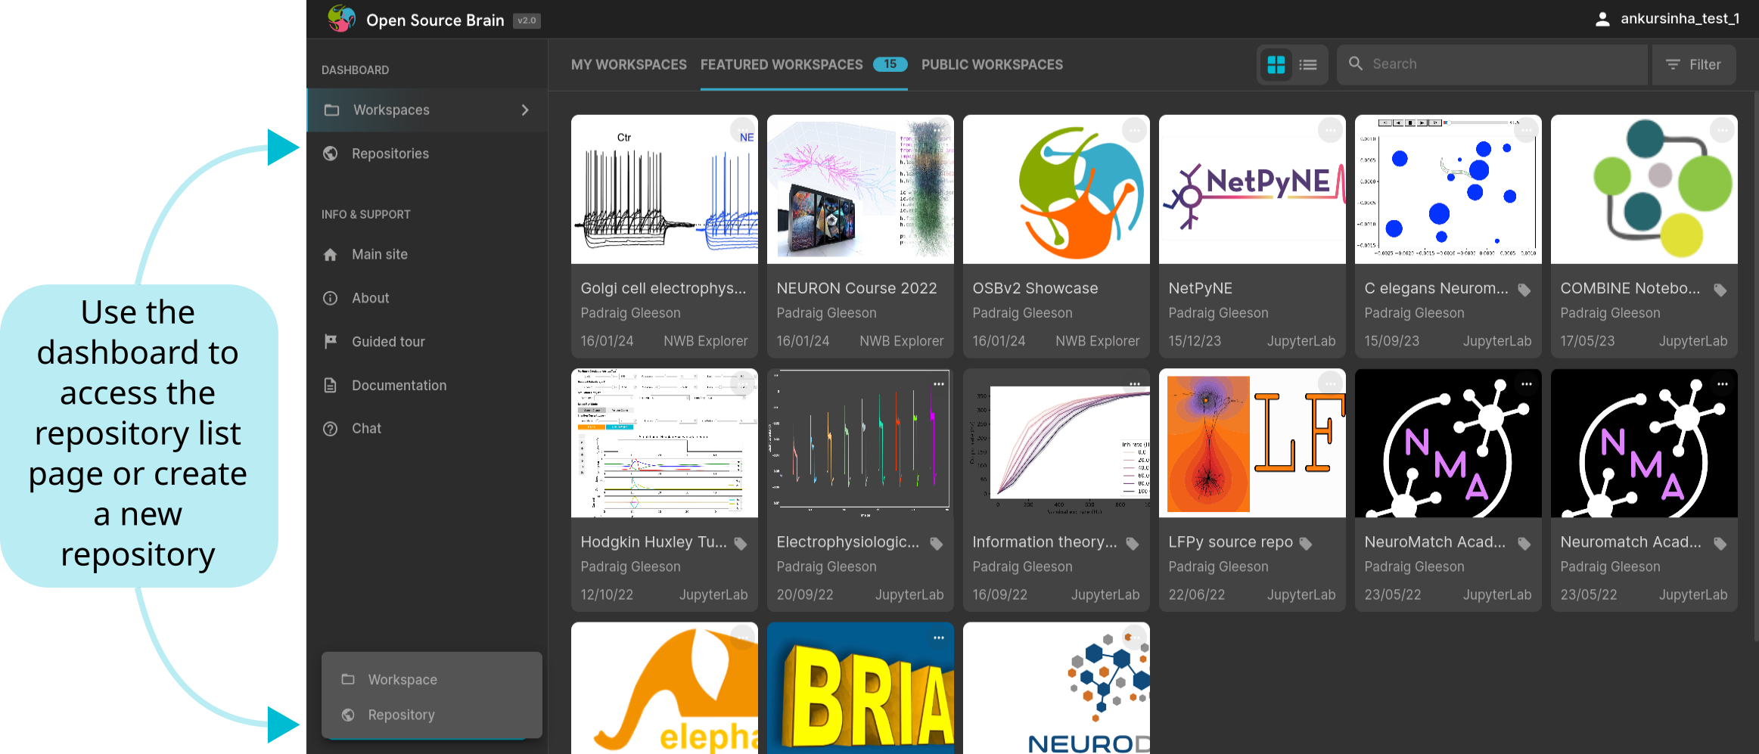Click the tag icon on Hodgkin Huxley Tu card
This screenshot has height=754, width=1759.
point(741,543)
